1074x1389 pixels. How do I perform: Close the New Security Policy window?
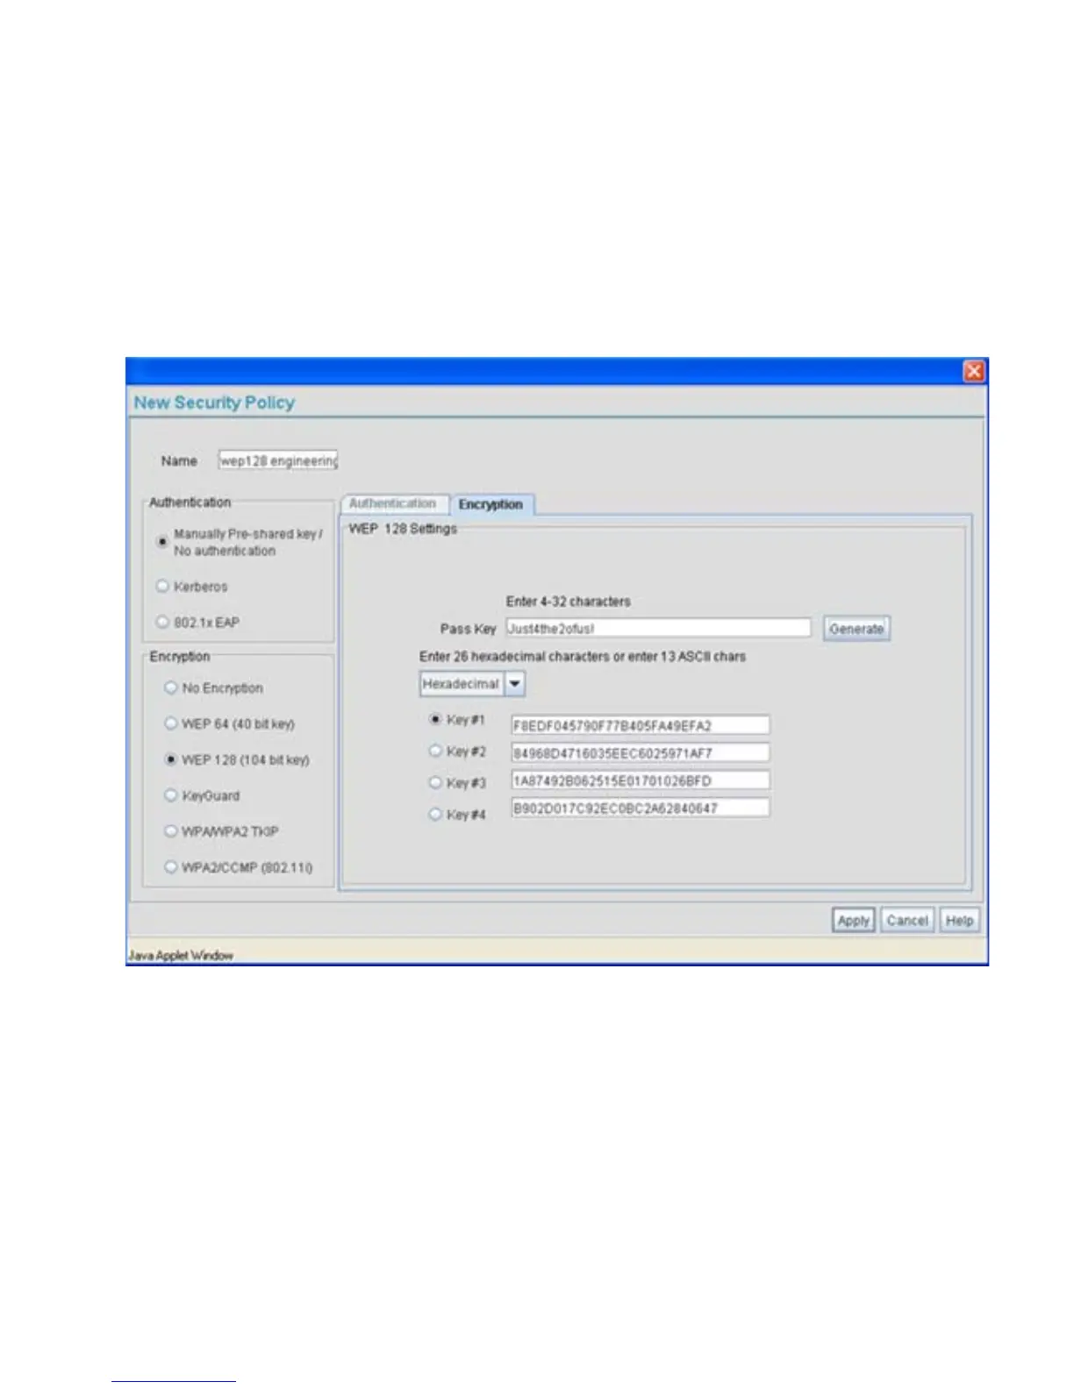tap(974, 371)
